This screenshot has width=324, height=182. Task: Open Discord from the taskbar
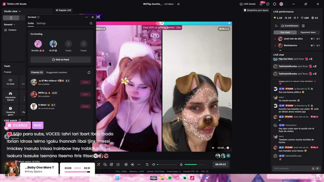click(207, 178)
